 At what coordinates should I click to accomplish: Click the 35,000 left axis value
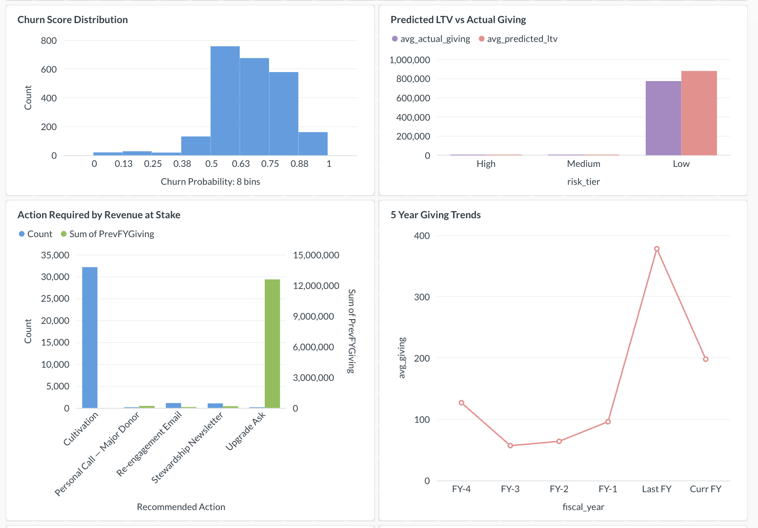(x=55, y=256)
